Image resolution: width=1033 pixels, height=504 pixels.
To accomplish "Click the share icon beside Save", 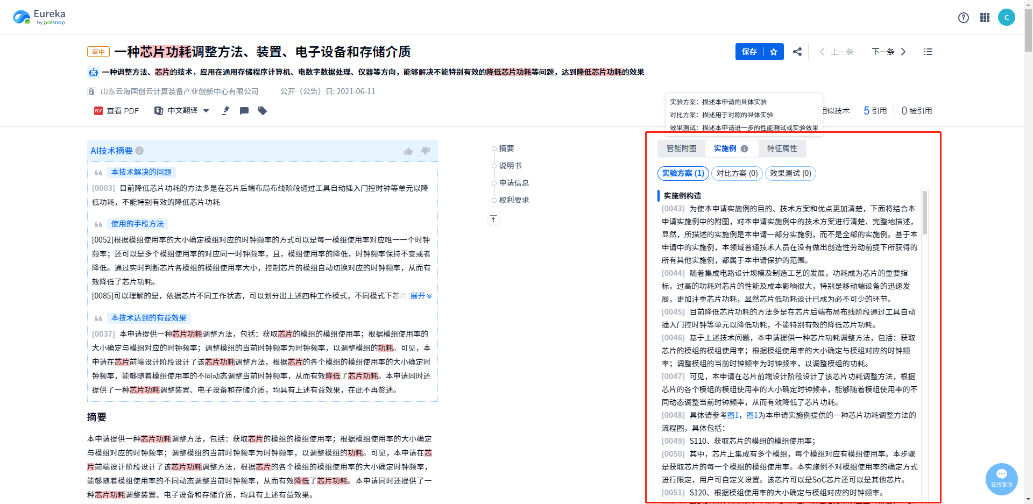I will click(797, 52).
